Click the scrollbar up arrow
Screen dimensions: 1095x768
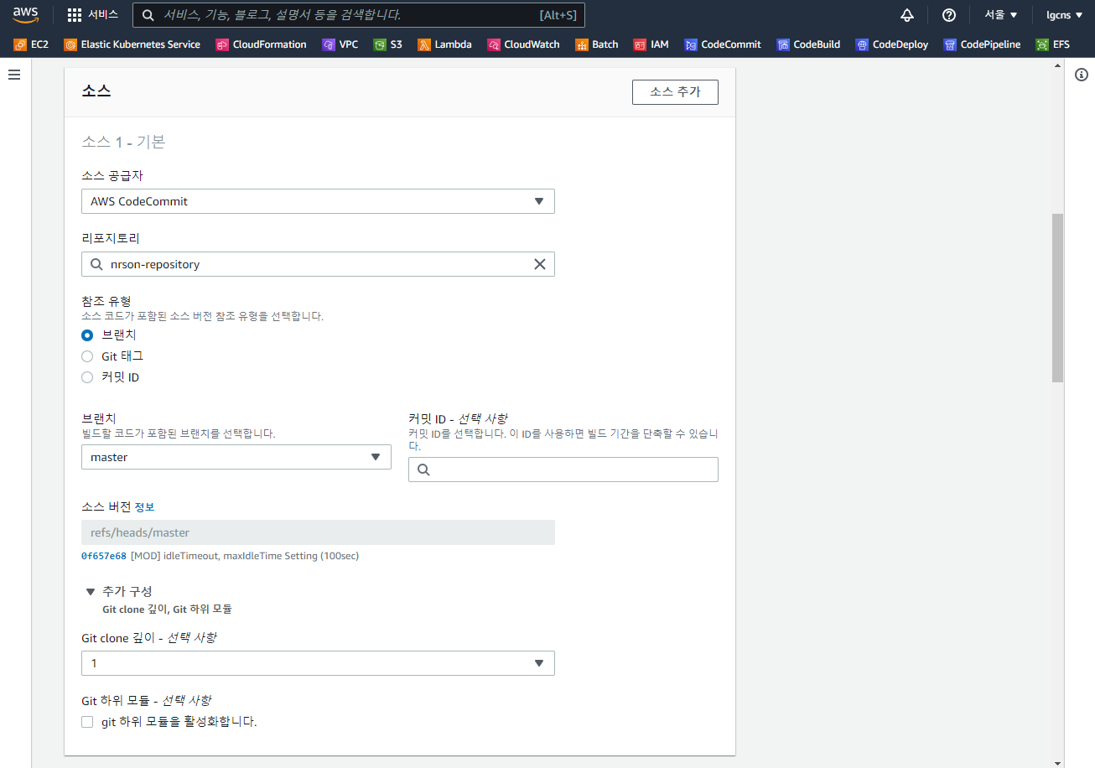click(x=1058, y=66)
